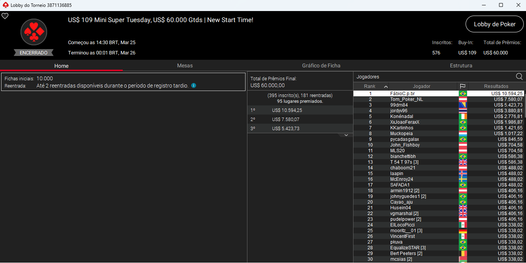Sort by Jogador column header

click(421, 86)
